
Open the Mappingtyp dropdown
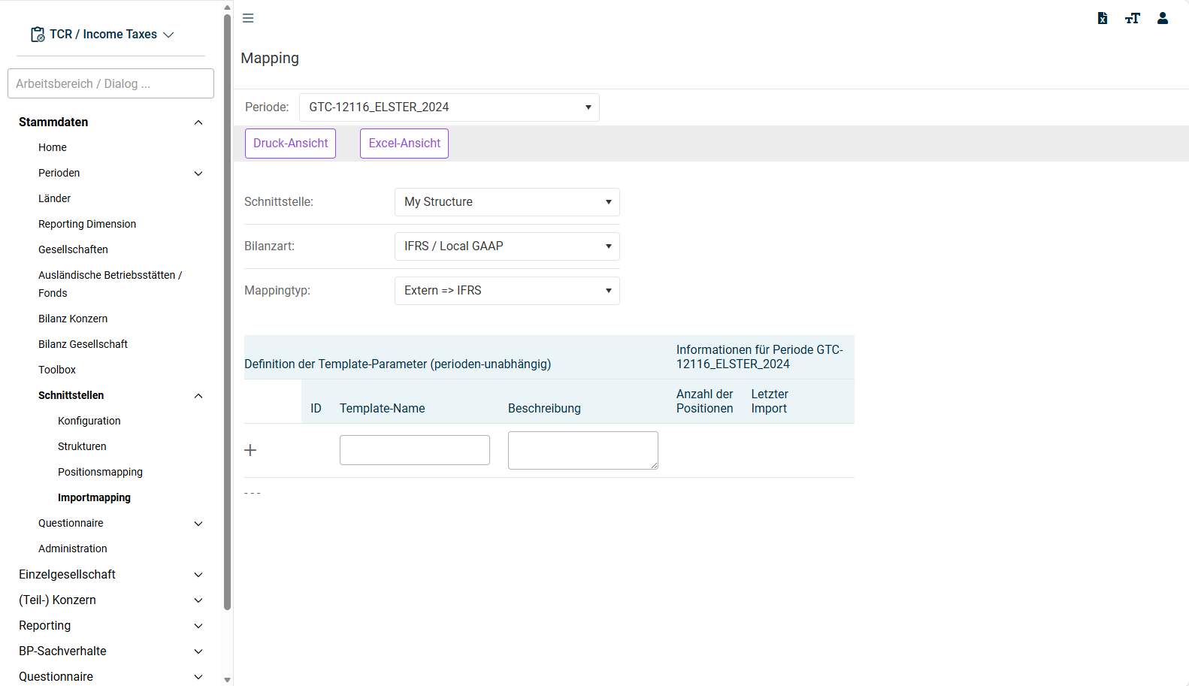(x=507, y=291)
